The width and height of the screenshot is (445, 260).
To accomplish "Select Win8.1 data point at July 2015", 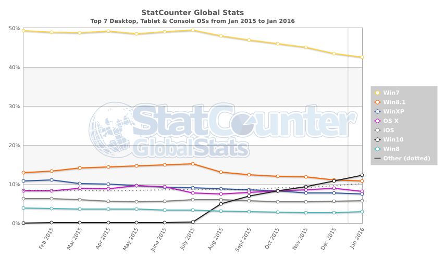I will tap(193, 164).
